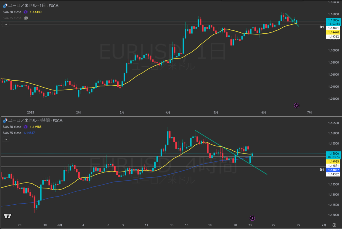Click the TradingView logo

coord(7,216)
